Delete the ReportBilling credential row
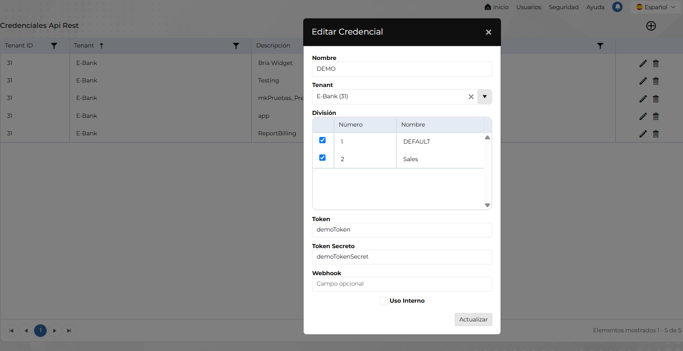 [x=656, y=134]
